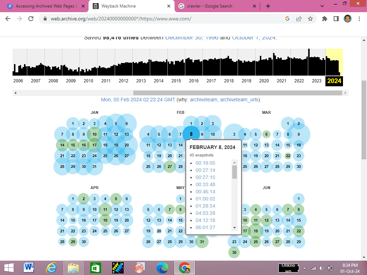Open the archiveteam_urls link
The image size is (367, 275).
coord(239,100)
